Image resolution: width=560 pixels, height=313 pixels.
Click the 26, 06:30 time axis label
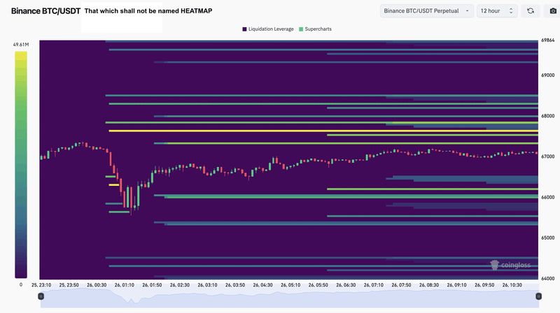(x=346, y=285)
